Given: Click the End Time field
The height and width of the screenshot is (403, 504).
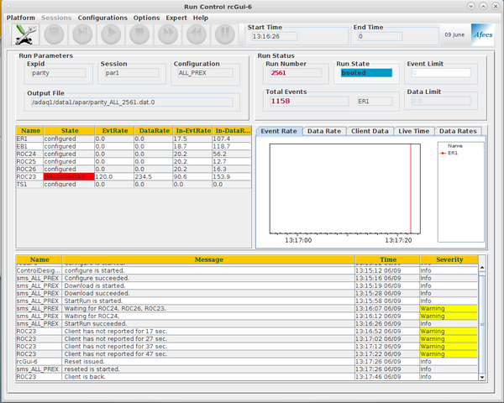Looking at the screenshot, I should (x=380, y=36).
